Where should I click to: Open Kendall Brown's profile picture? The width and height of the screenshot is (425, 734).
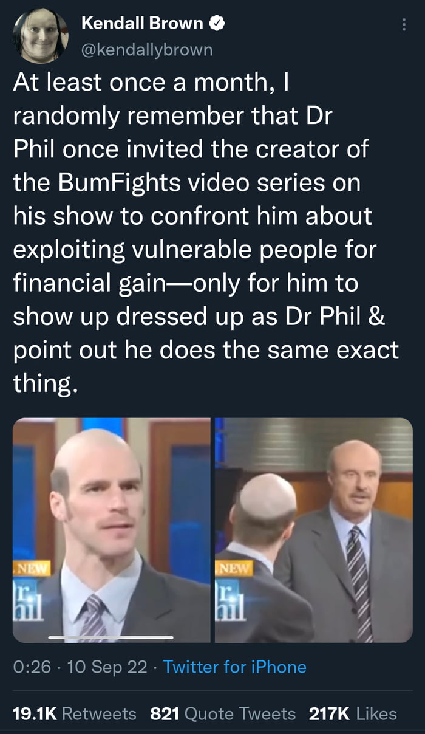pyautogui.click(x=40, y=36)
